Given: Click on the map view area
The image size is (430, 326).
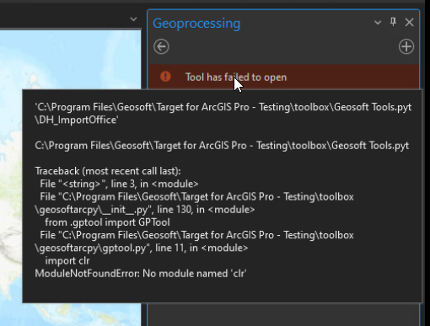Looking at the screenshot, I should pyautogui.click(x=70, y=61).
